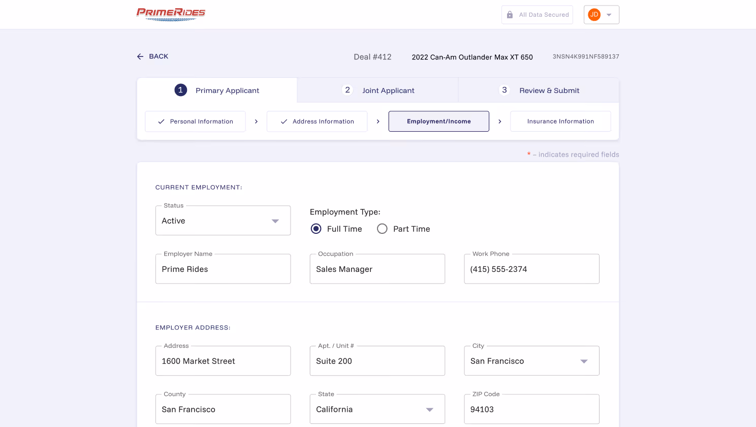
Task: Select the Employment/Income step
Action: coord(439,121)
